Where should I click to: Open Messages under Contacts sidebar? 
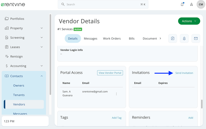tap(20, 113)
